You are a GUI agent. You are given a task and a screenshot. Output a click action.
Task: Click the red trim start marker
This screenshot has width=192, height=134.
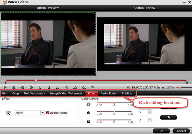click(6, 82)
